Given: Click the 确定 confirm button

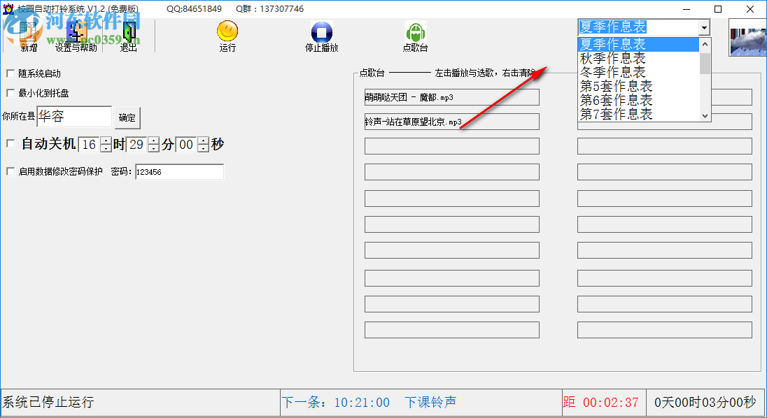Looking at the screenshot, I should (x=129, y=117).
